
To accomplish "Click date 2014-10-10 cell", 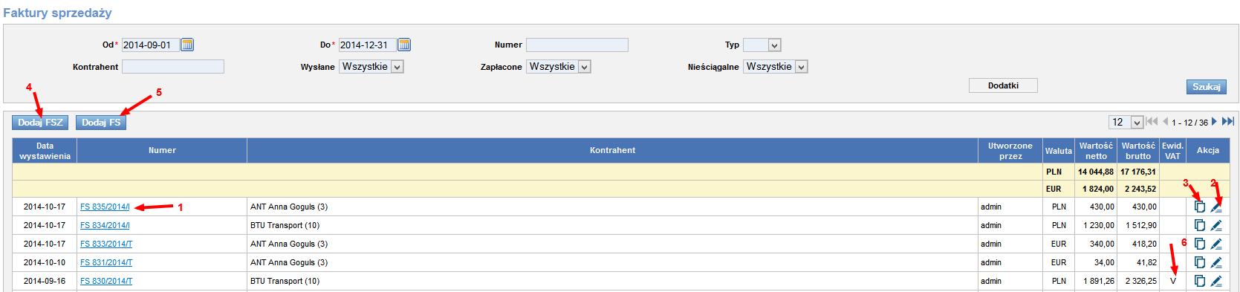I will coord(45,262).
